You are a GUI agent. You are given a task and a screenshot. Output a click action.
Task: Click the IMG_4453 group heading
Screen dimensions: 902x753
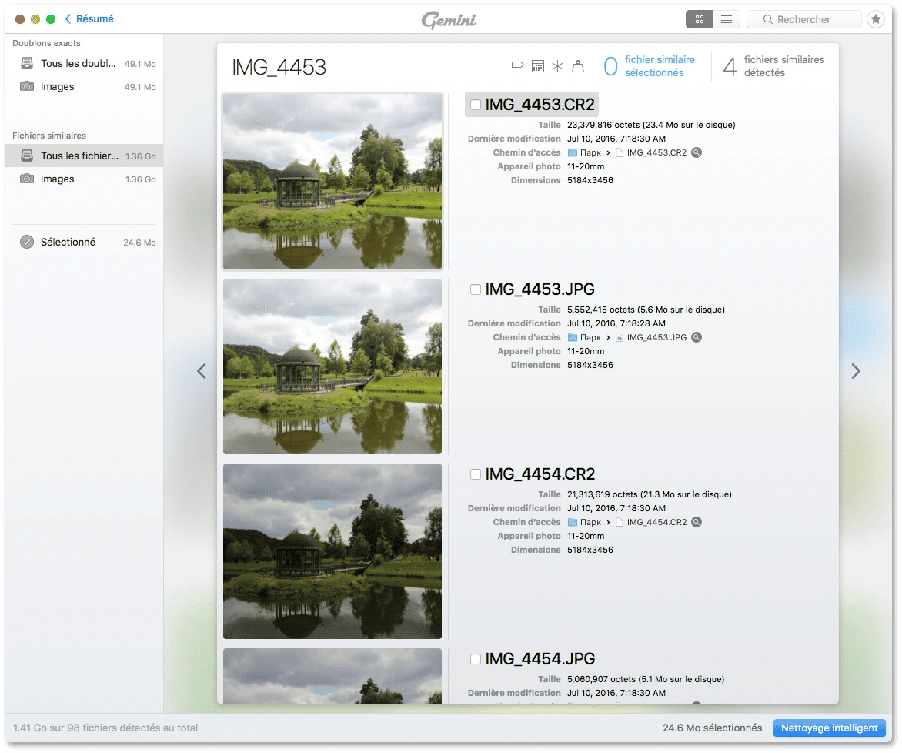[x=279, y=67]
